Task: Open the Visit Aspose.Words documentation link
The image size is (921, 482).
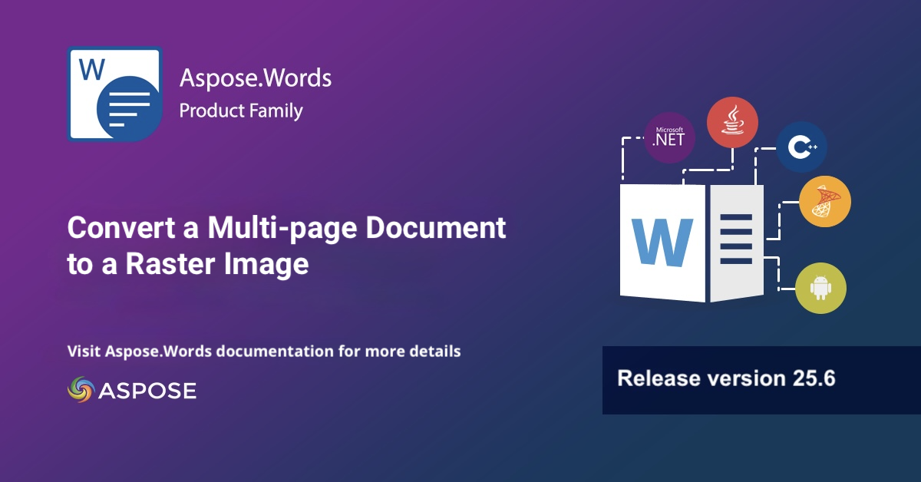Action: pyautogui.click(x=264, y=352)
